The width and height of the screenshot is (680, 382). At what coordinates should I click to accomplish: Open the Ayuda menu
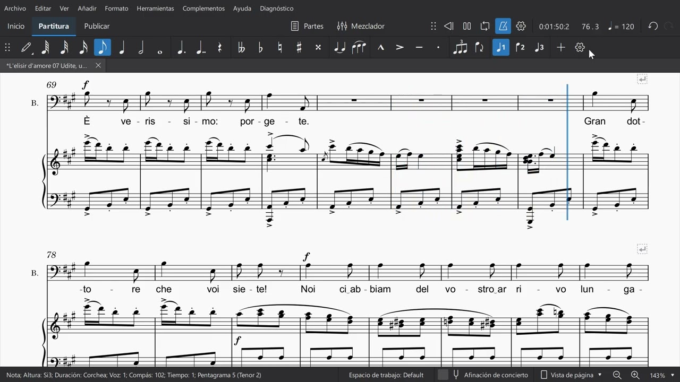242,8
